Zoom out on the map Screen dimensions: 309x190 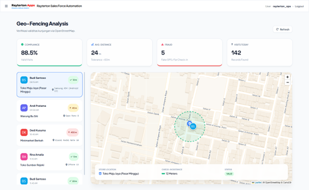(x=288, y=83)
